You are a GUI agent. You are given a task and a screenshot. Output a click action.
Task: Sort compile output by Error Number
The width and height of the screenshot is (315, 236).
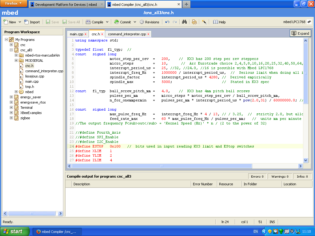click(x=204, y=184)
